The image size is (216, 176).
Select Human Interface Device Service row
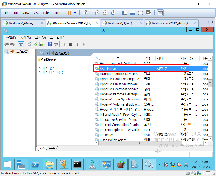(151, 74)
